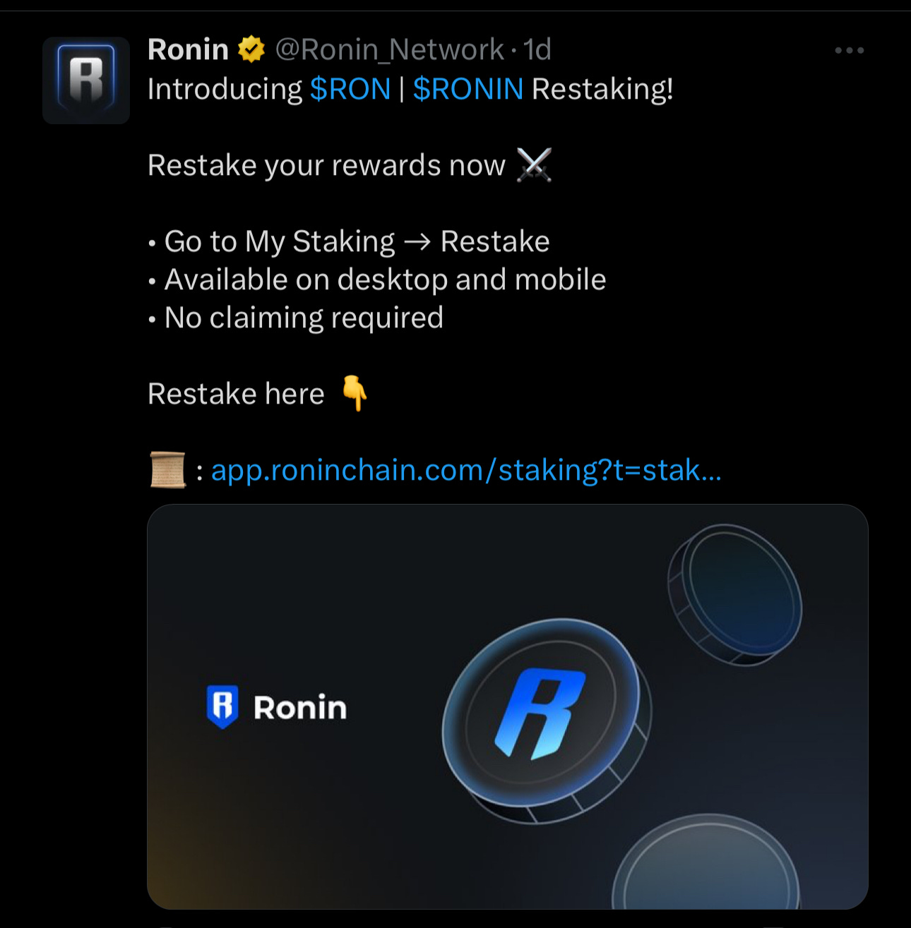Click the "No claiming required" bullet line
911x928 pixels.
[296, 318]
